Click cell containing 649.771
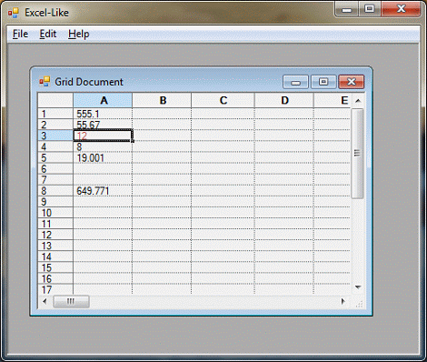This screenshot has width=427, height=362. [103, 191]
